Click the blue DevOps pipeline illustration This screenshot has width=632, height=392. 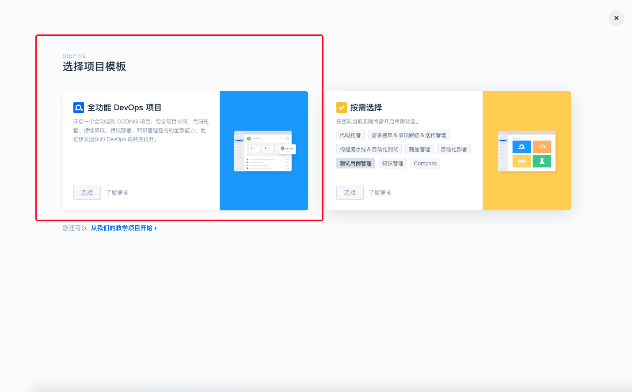[264, 151]
